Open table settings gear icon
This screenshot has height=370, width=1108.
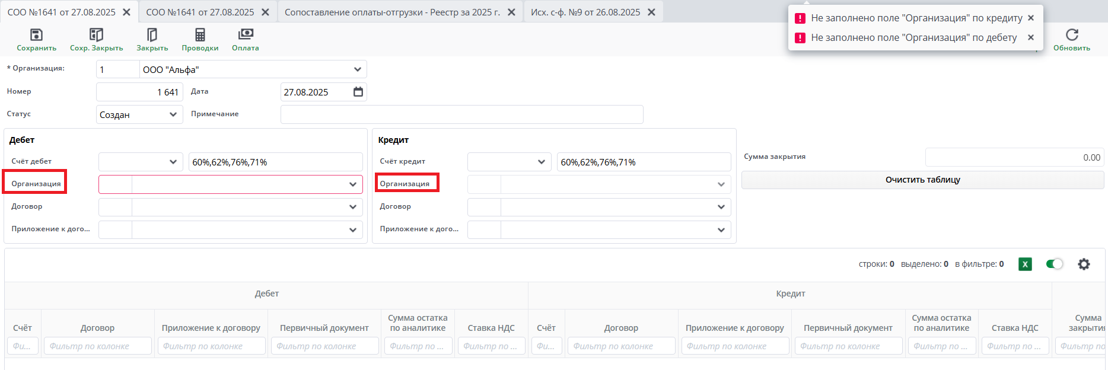point(1084,264)
